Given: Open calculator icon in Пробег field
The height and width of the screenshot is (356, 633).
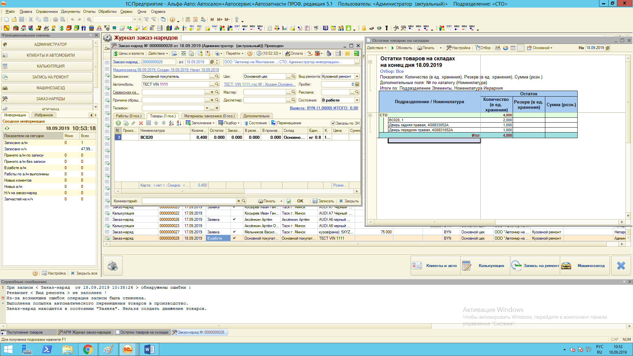Looking at the screenshot, I should (357, 84).
